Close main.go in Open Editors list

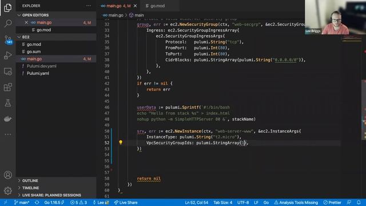pos(26,22)
